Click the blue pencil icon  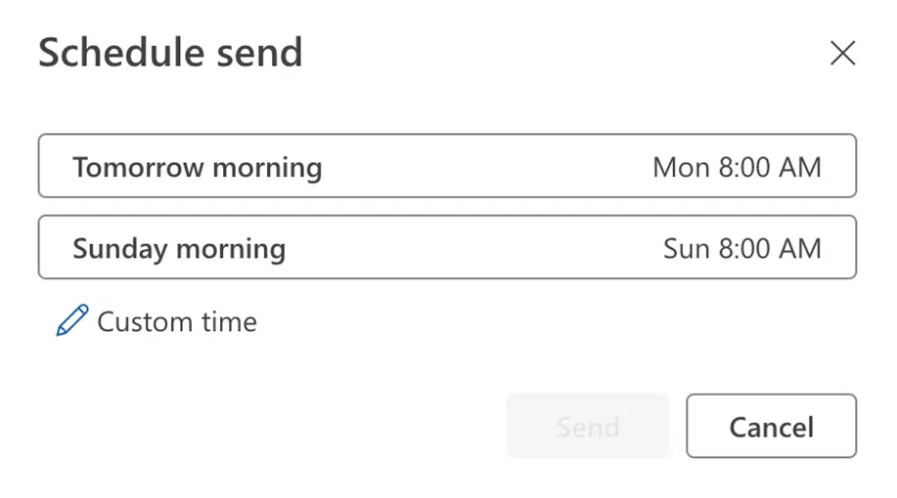(72, 320)
